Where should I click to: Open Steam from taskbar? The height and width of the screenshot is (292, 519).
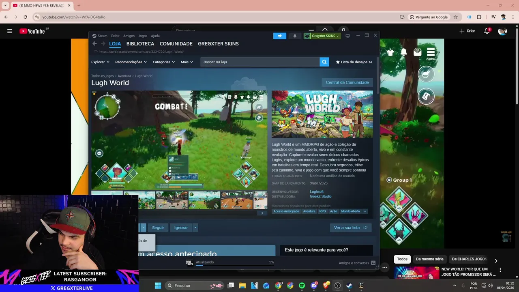tap(349, 286)
